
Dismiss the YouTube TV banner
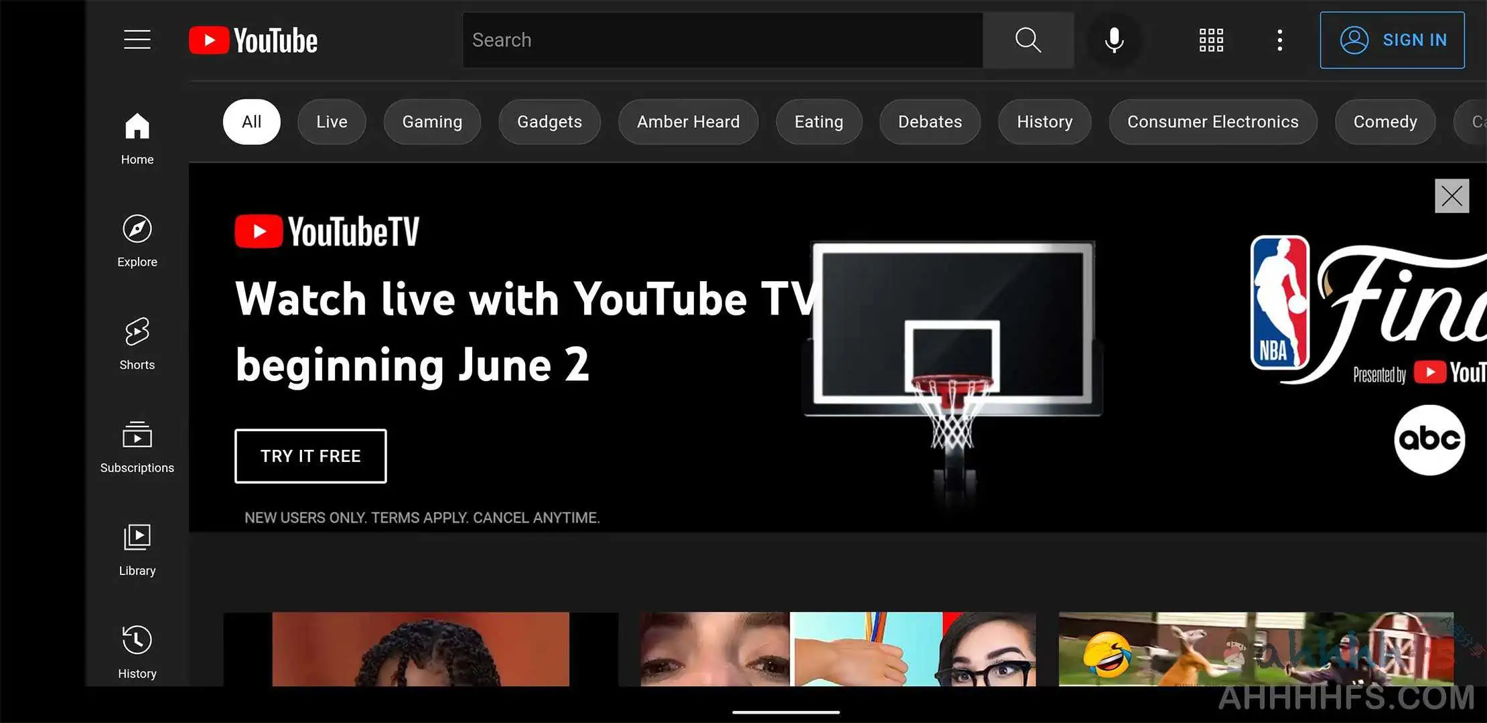tap(1451, 196)
